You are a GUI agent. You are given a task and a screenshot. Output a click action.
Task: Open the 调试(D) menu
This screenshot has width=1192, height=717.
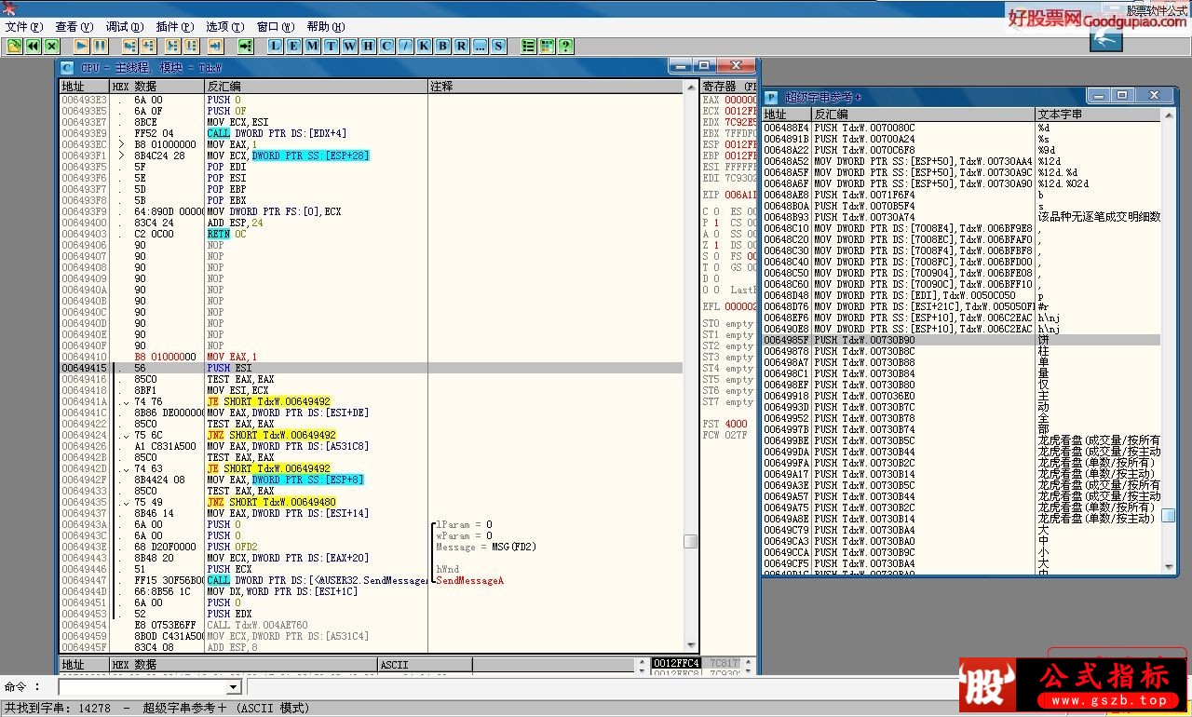pyautogui.click(x=125, y=27)
